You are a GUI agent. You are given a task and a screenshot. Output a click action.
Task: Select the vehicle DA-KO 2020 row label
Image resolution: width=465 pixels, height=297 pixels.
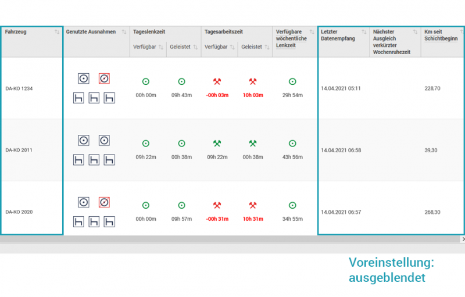(19, 212)
